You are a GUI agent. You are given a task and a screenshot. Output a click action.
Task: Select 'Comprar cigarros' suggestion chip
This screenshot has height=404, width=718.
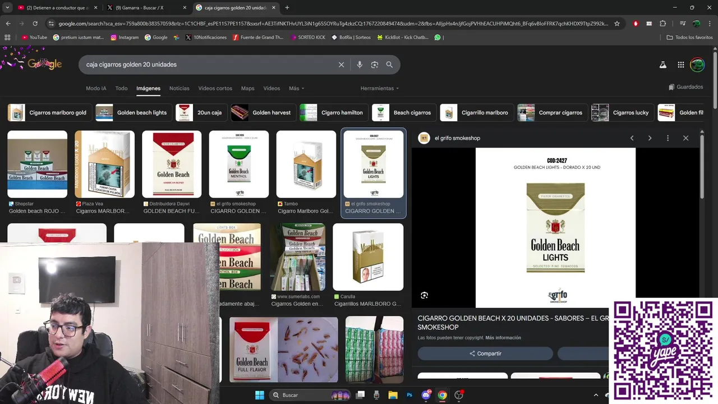coord(551,113)
